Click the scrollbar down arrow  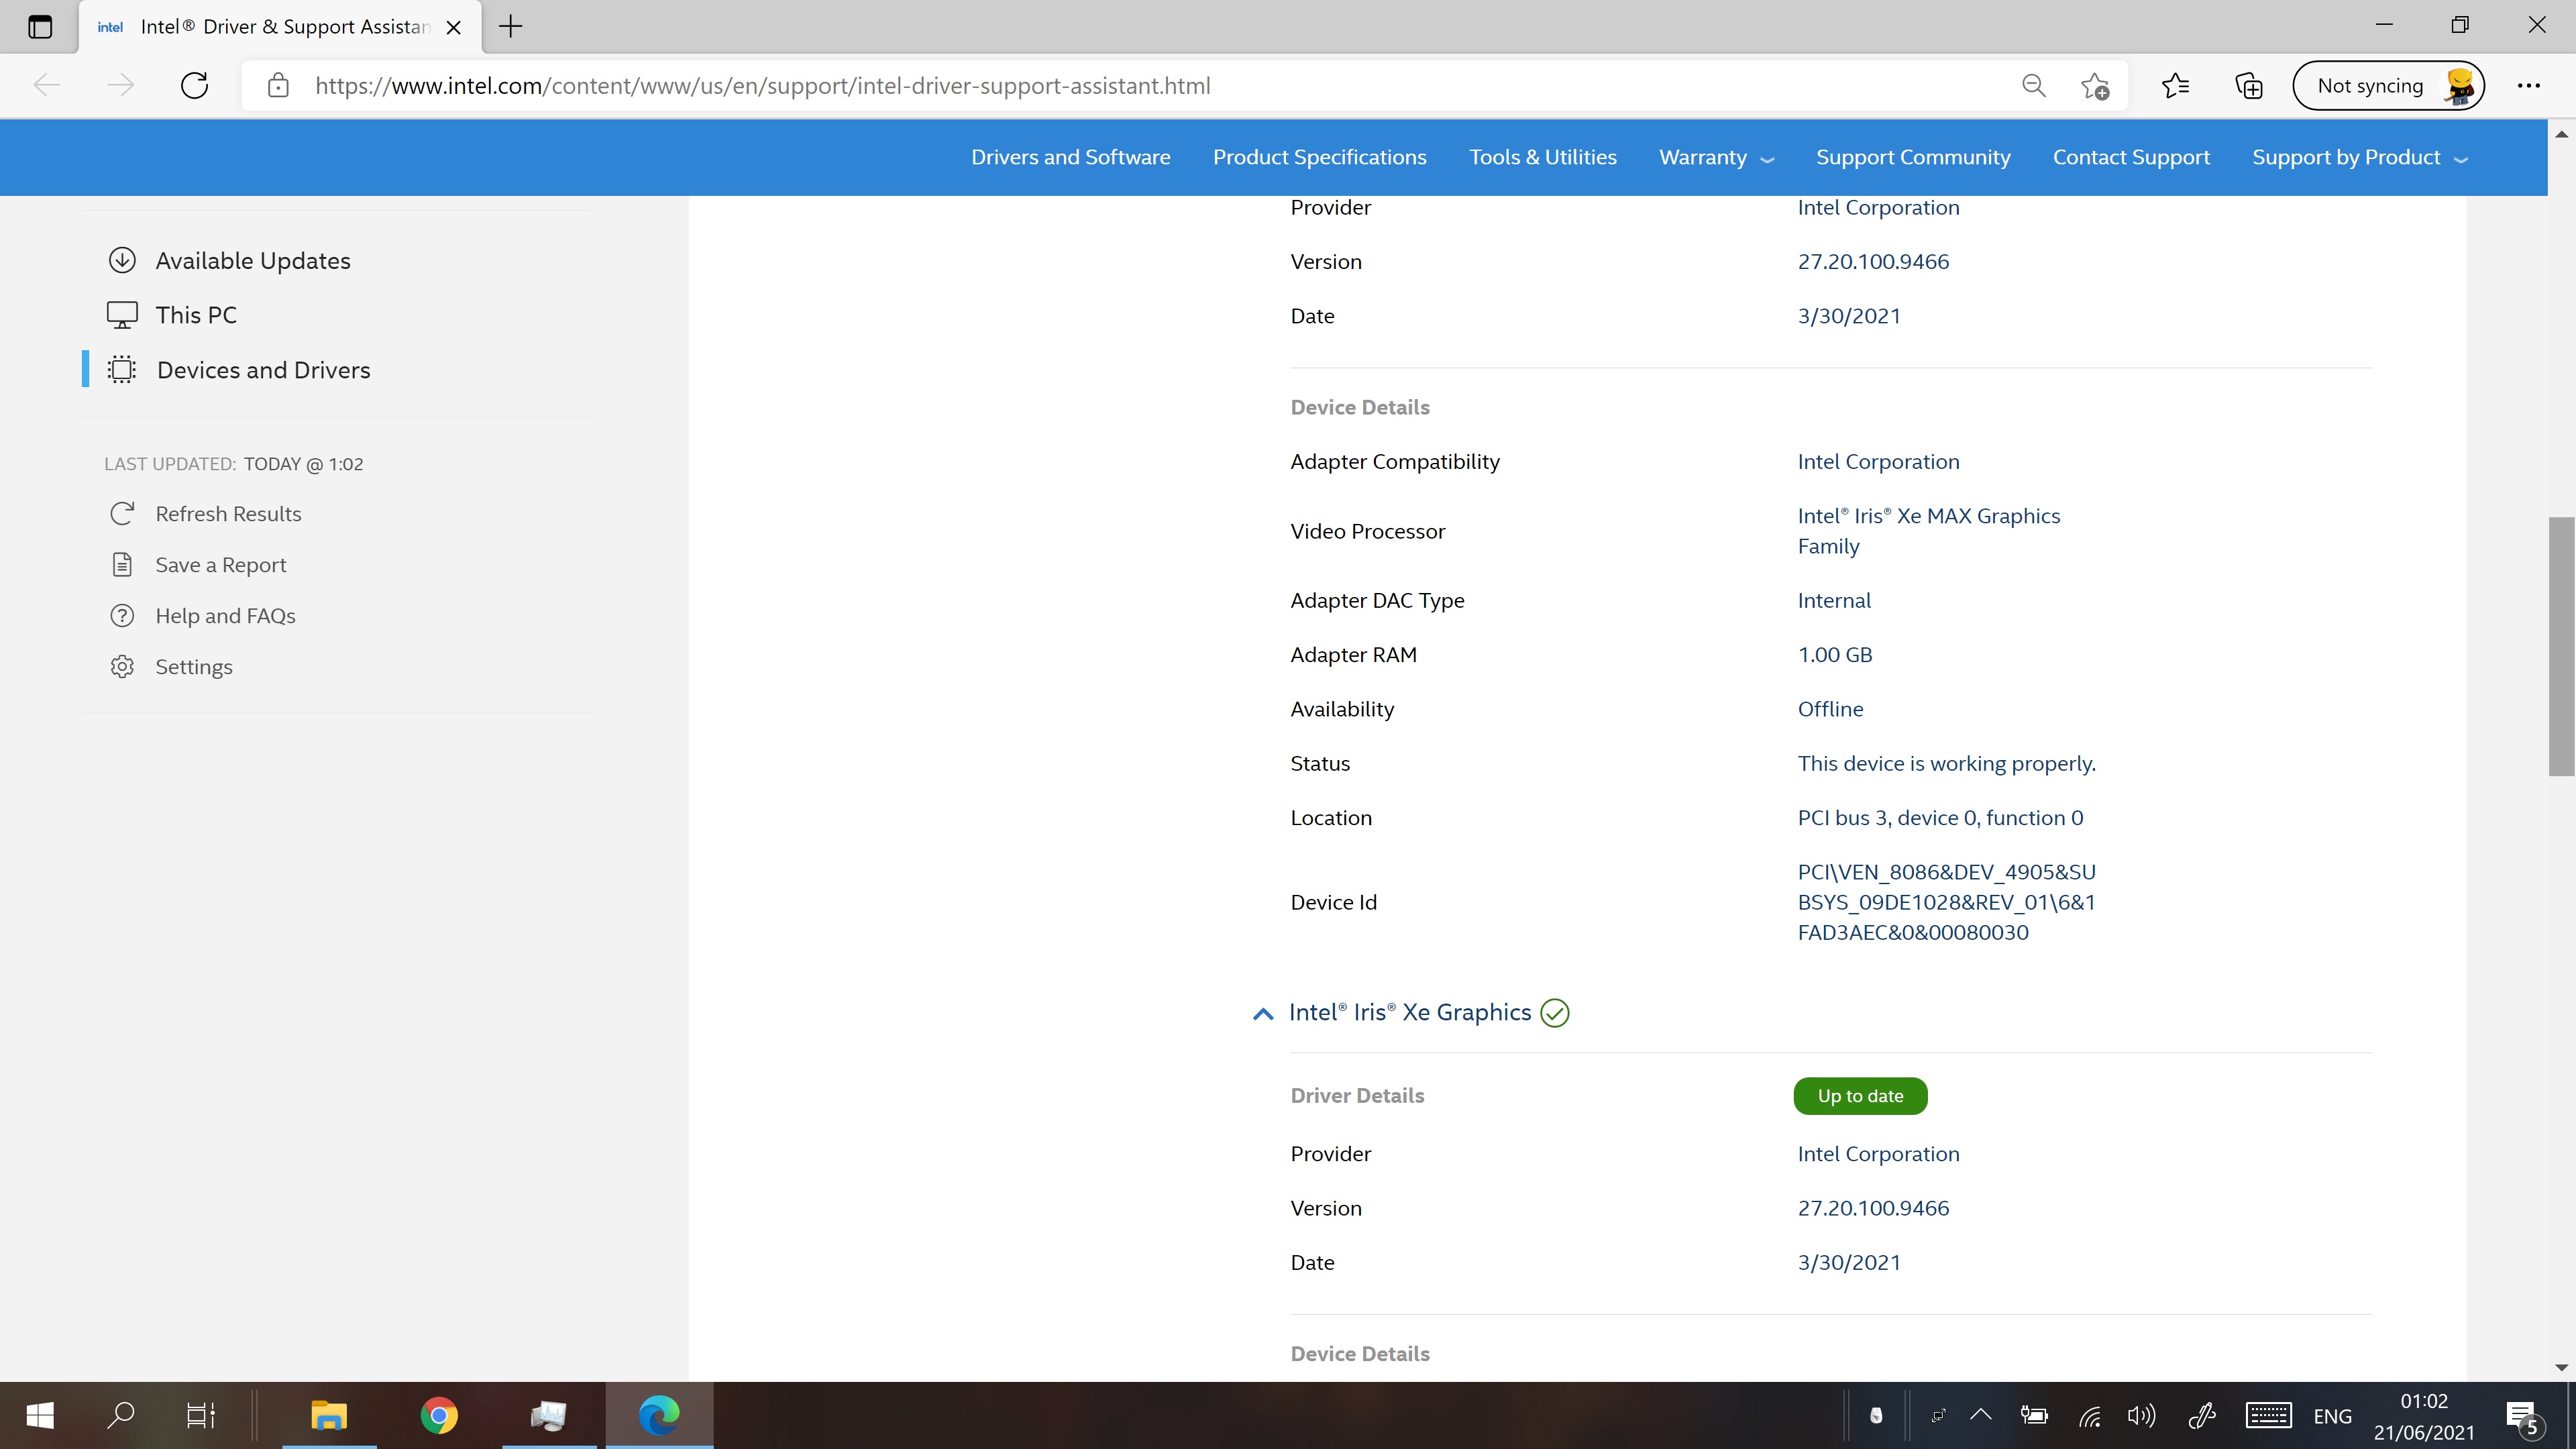click(x=2561, y=1367)
